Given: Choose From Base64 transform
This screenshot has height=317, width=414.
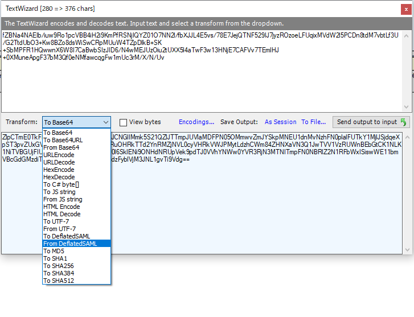Looking at the screenshot, I should pyautogui.click(x=76, y=147).
